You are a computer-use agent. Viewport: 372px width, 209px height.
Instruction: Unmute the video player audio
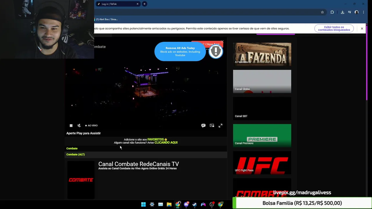click(79, 125)
